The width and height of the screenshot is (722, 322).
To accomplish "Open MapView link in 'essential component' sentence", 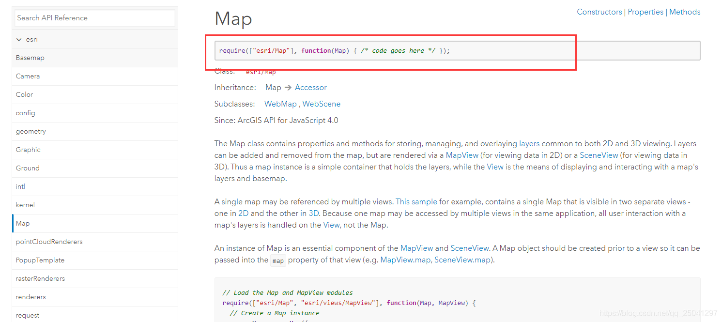I will [417, 248].
